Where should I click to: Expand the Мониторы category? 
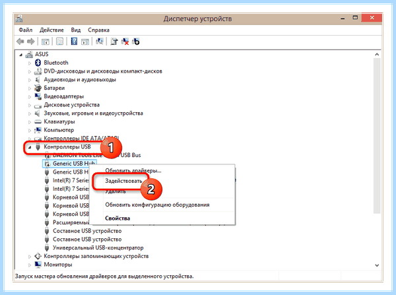[30, 265]
